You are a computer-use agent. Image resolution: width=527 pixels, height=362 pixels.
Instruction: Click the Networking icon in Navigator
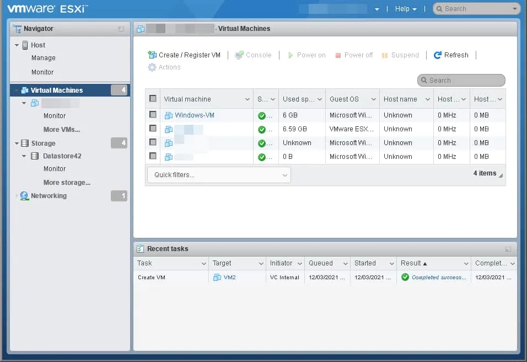pyautogui.click(x=24, y=196)
